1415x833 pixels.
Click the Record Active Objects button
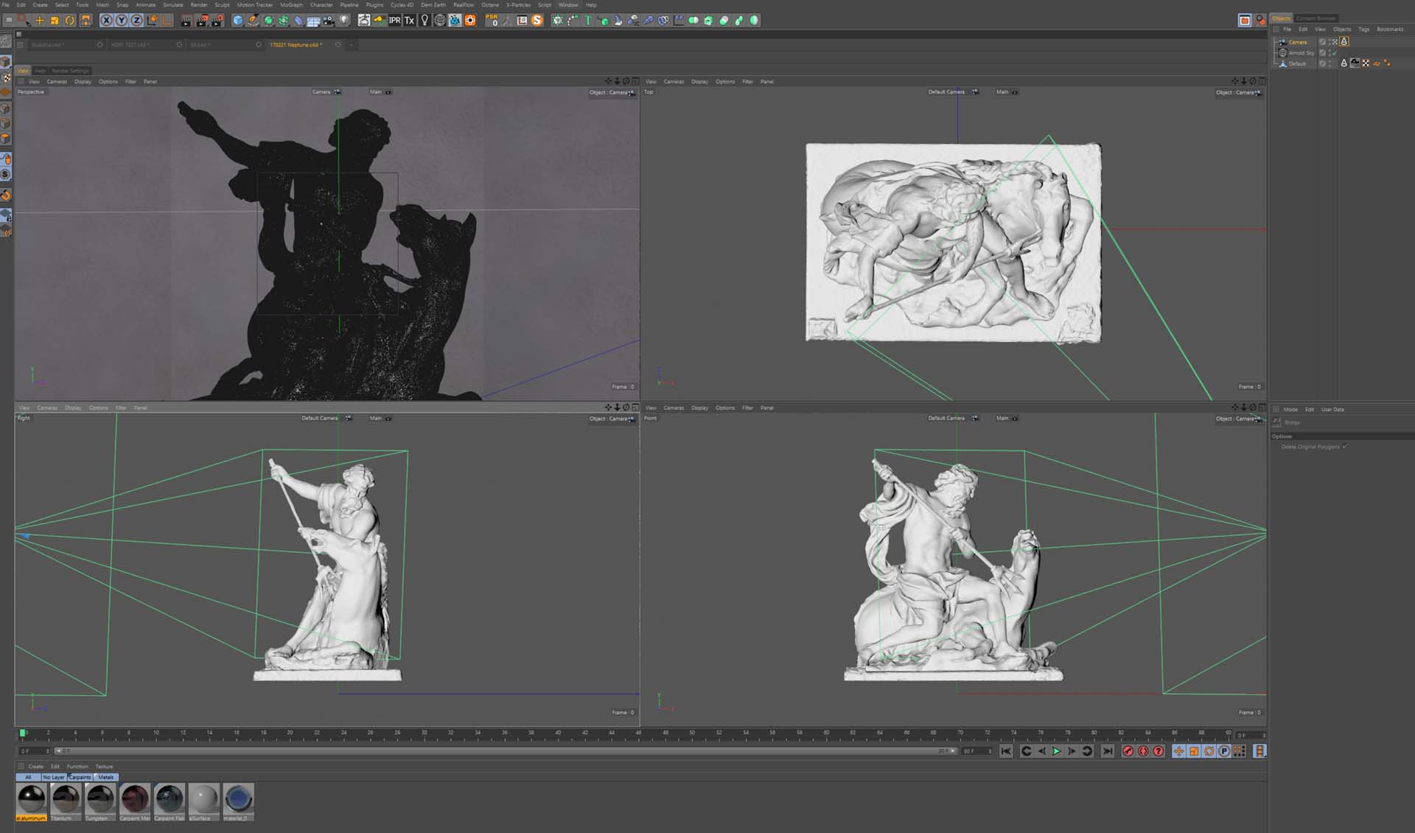[x=1128, y=751]
